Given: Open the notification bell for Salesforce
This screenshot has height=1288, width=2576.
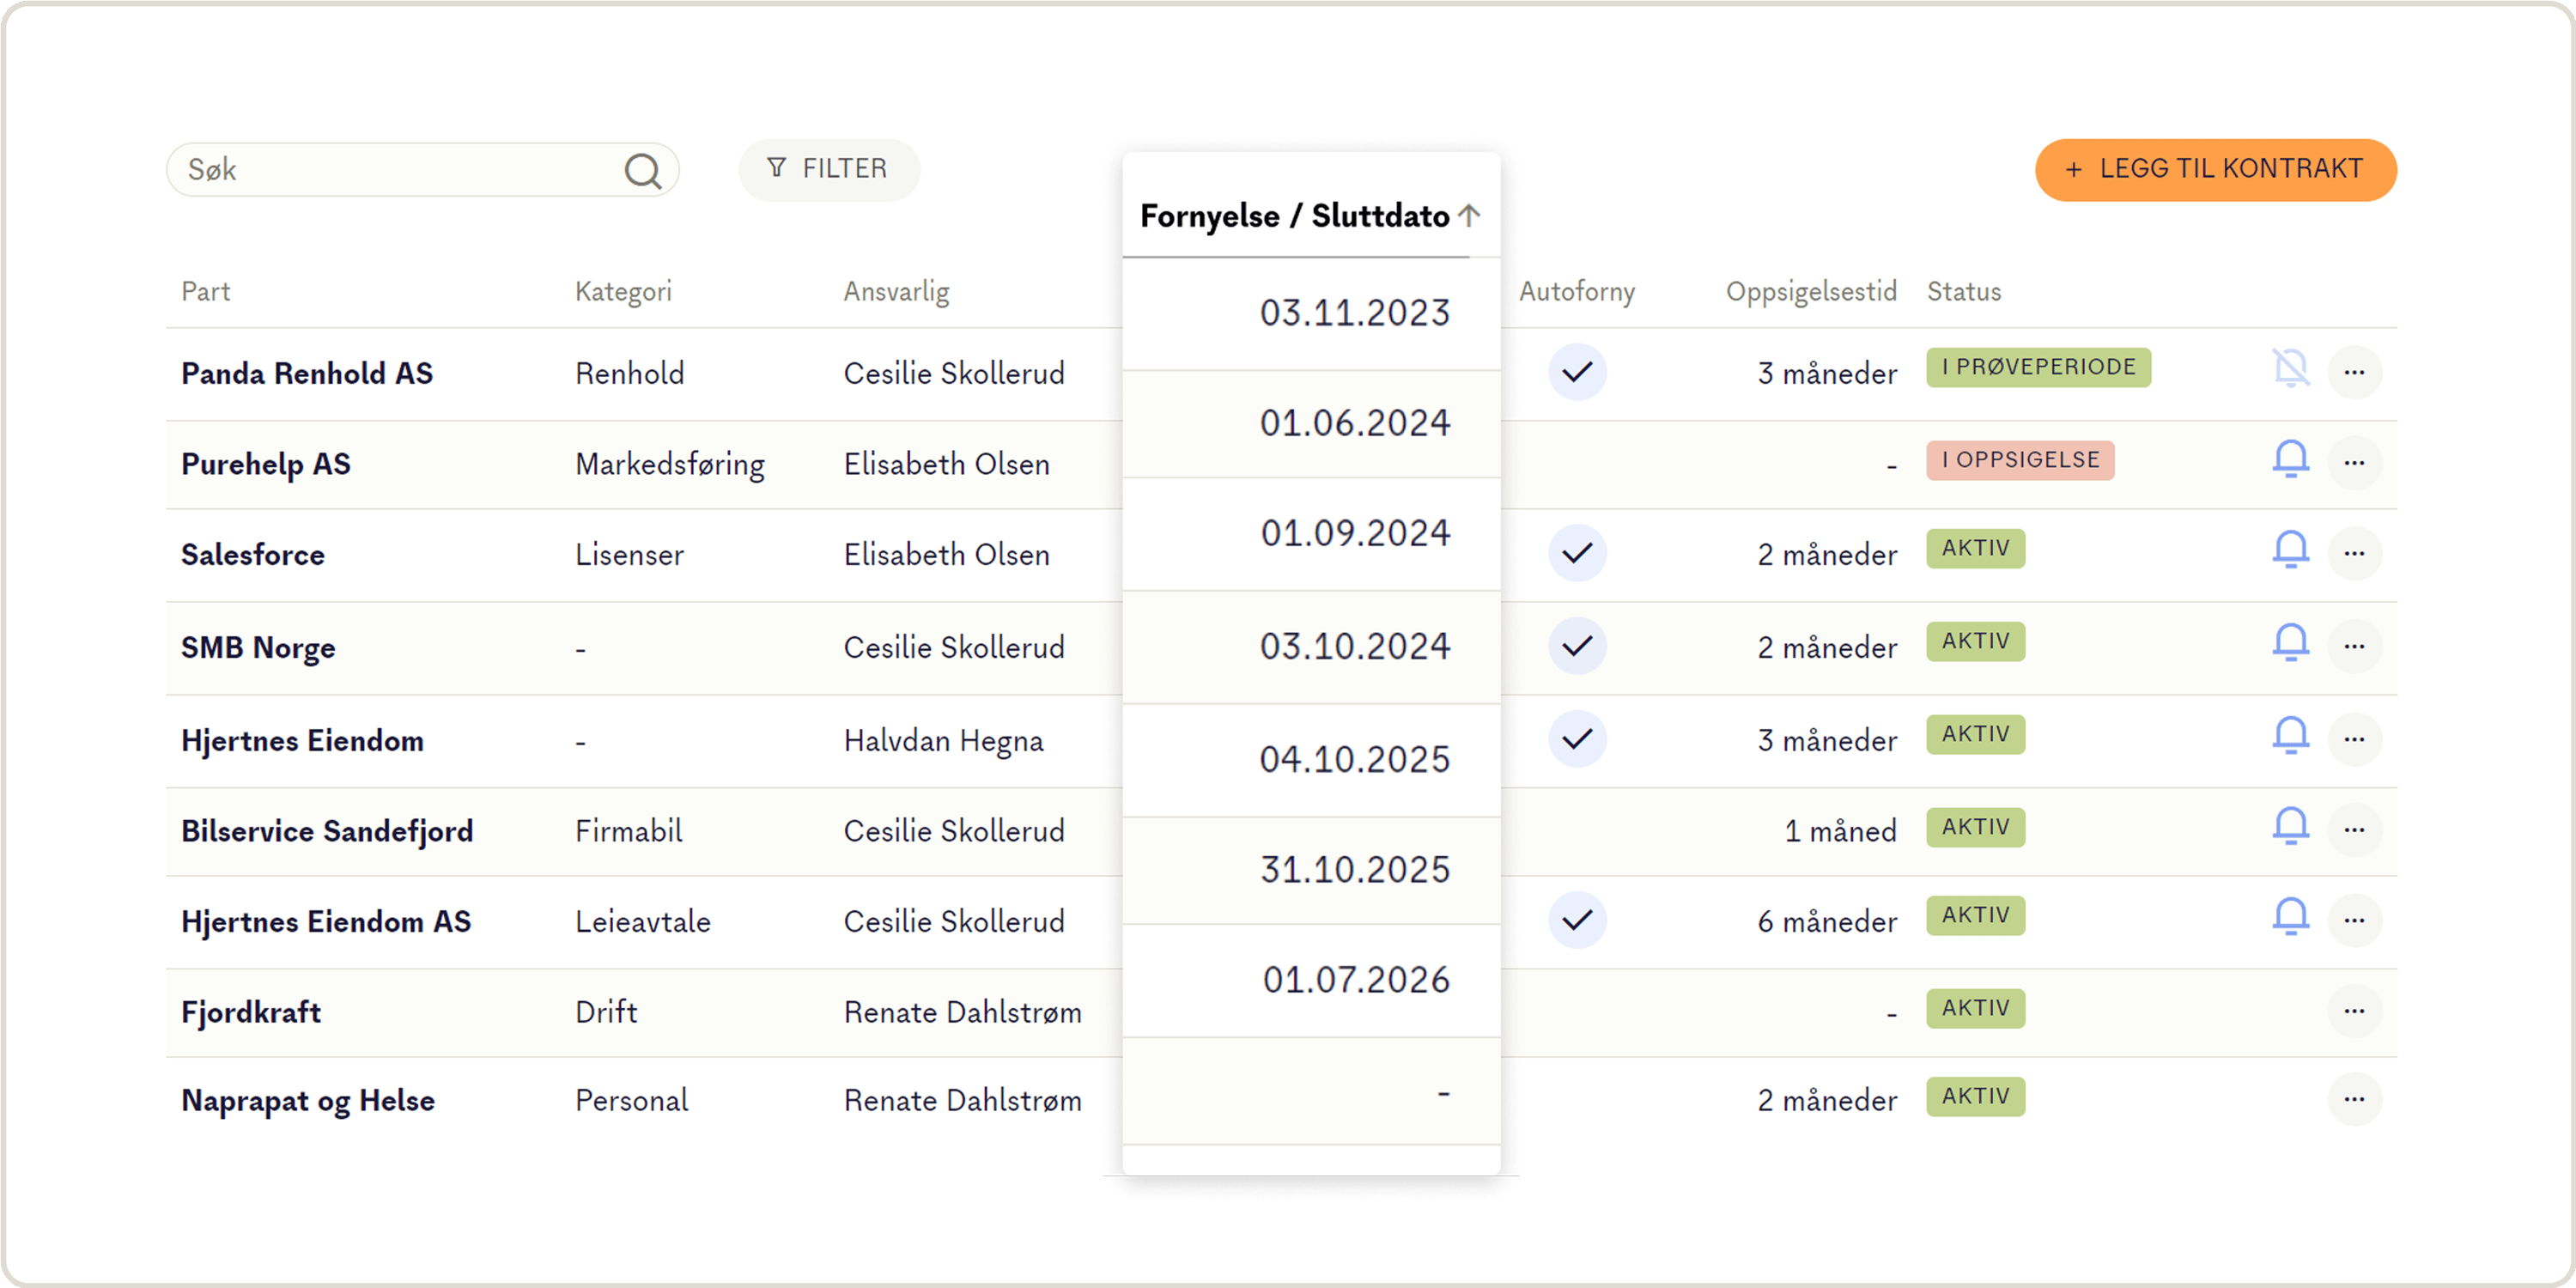Looking at the screenshot, I should (2291, 552).
